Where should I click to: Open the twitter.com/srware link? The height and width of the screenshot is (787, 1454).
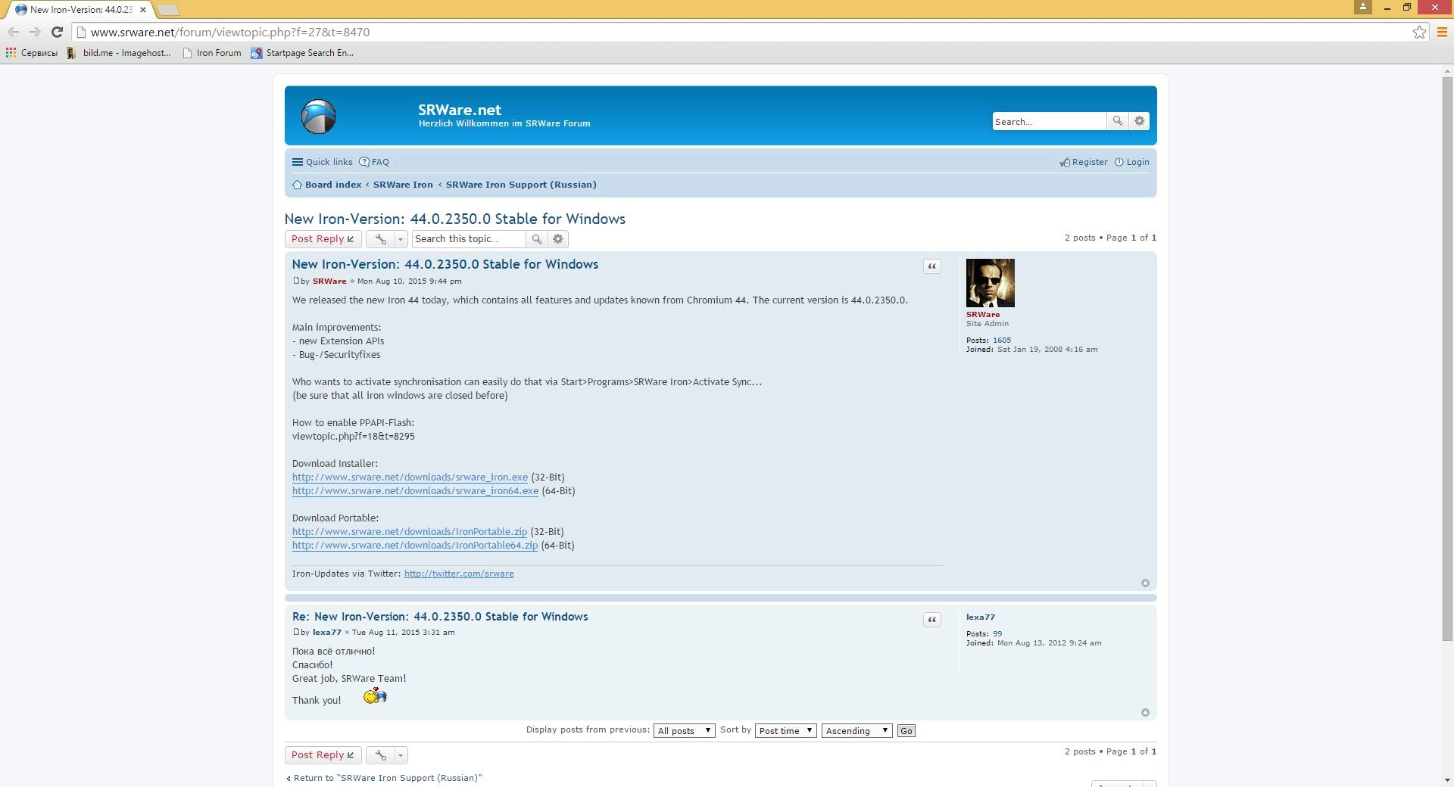pyautogui.click(x=459, y=574)
